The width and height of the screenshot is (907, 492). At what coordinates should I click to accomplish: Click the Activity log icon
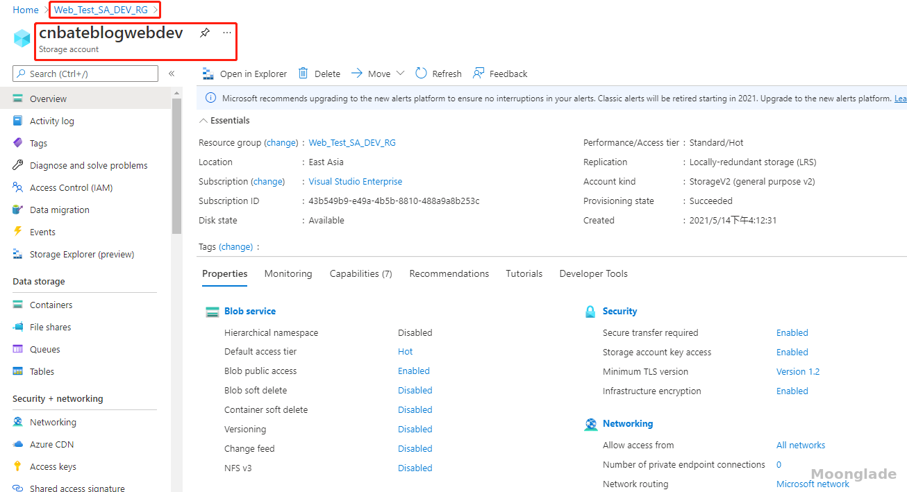pyautogui.click(x=18, y=121)
